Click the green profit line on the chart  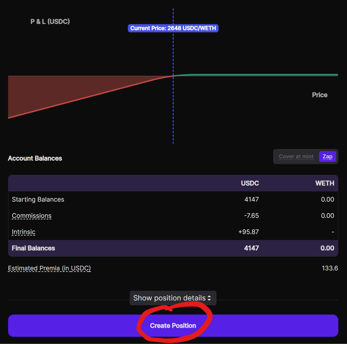point(255,75)
